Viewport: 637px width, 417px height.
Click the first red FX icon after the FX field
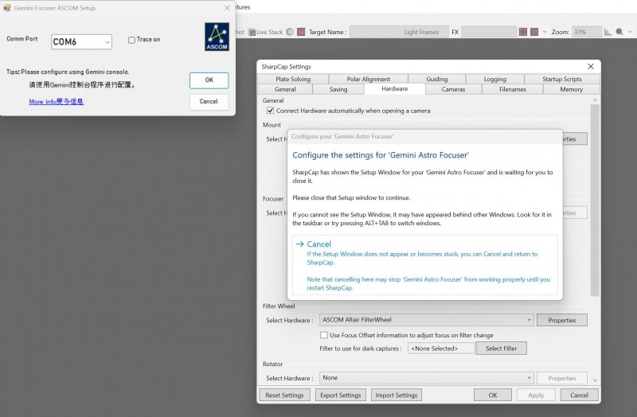tap(523, 32)
